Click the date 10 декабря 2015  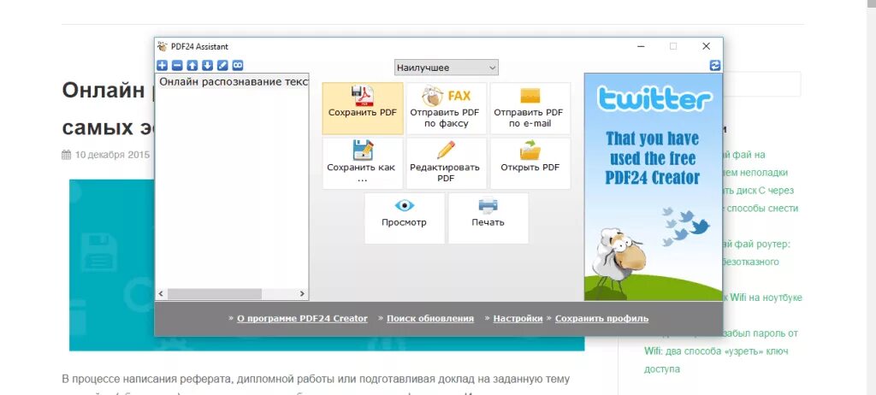pos(112,155)
